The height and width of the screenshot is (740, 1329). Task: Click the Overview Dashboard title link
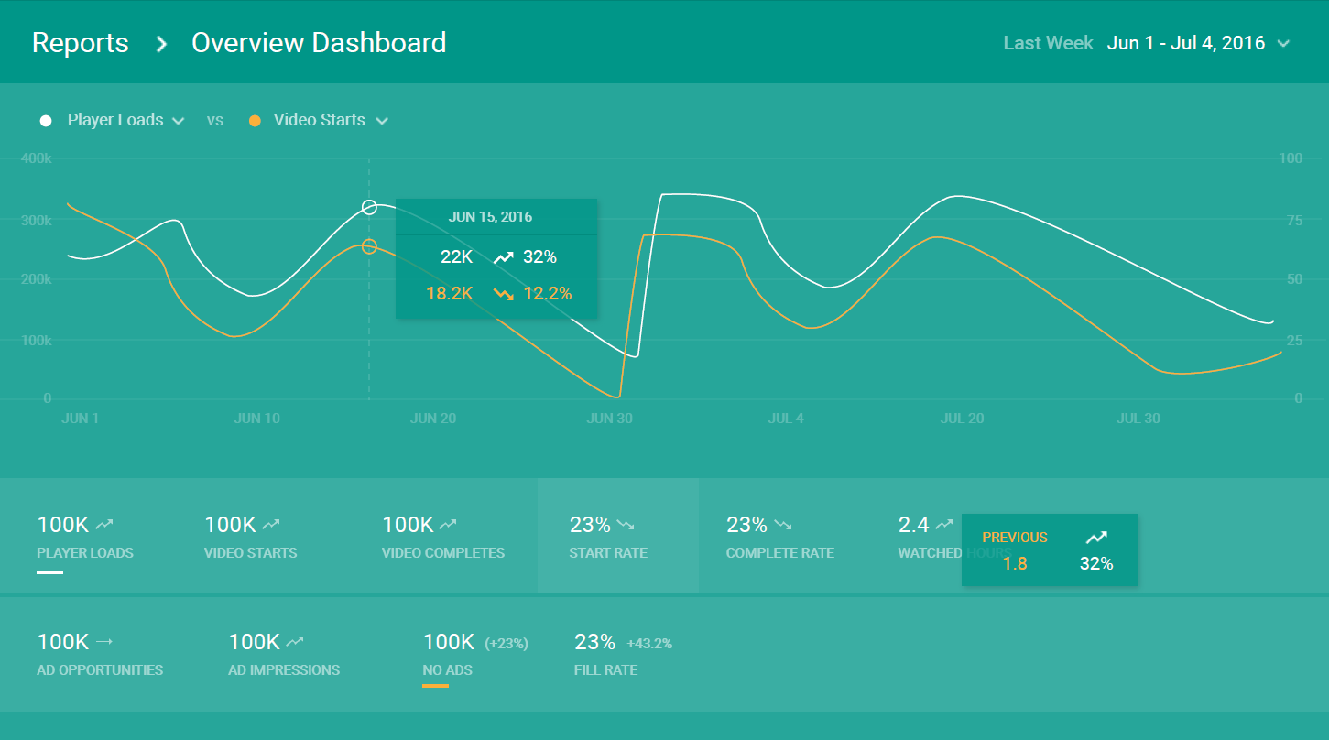318,42
